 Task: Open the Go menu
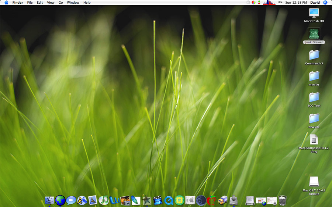(x=60, y=3)
